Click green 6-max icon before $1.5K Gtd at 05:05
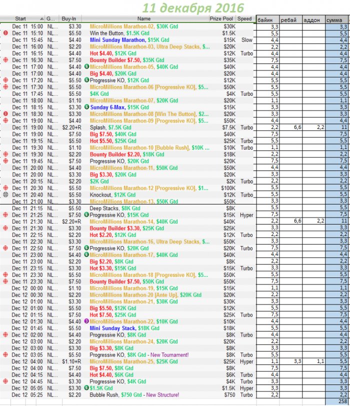This screenshot has width=350, height=406. tap(86, 388)
